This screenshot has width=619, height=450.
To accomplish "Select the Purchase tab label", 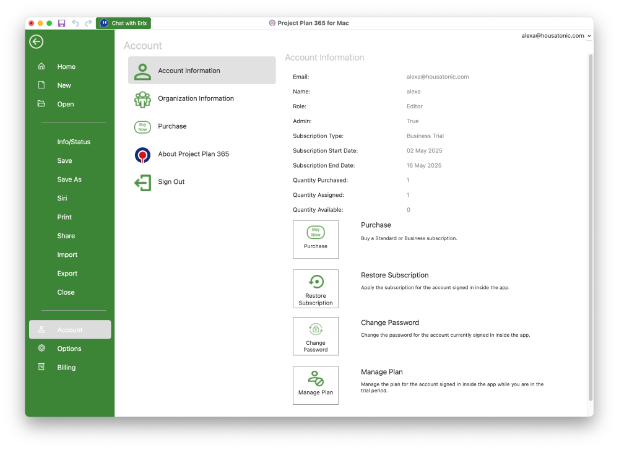I will pos(172,126).
